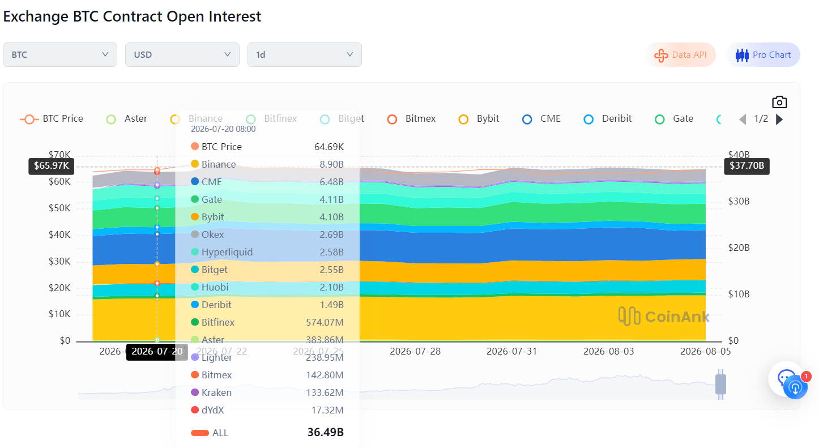Click the $10B right axis label
This screenshot has width=819, height=448.
739,295
